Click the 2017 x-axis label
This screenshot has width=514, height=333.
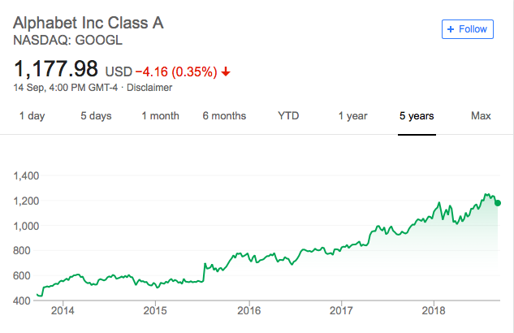click(342, 311)
